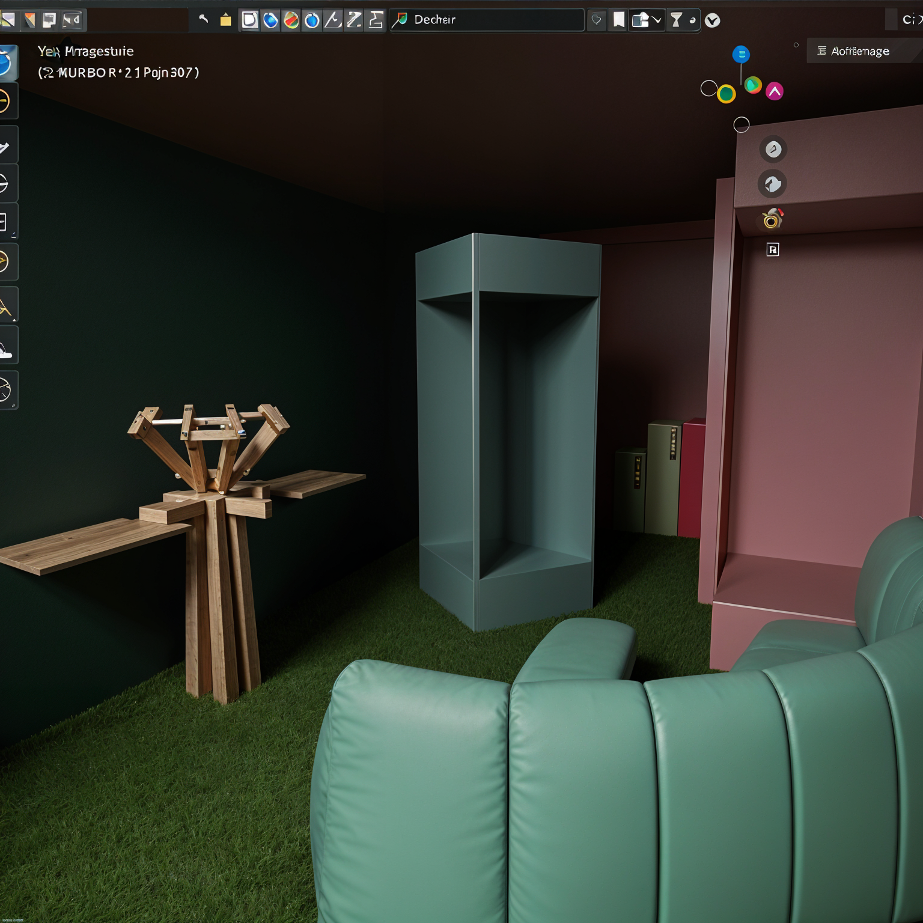The height and width of the screenshot is (923, 923).
Task: Click the magenta axis handle with chevron
Action: pos(775,91)
